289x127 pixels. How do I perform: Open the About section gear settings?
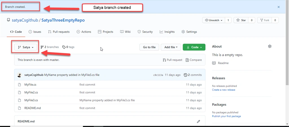(270, 46)
